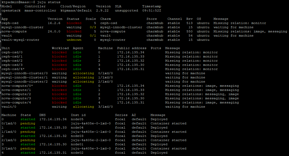Click the 'unknown' status text
The height and width of the screenshot is (156, 289).
click(x=74, y=40)
